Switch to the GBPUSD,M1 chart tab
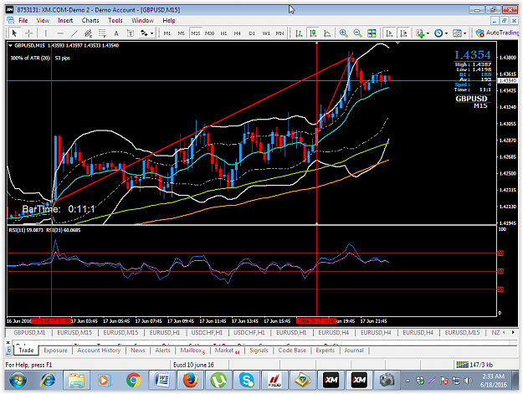This screenshot has width=523, height=394. point(29,332)
